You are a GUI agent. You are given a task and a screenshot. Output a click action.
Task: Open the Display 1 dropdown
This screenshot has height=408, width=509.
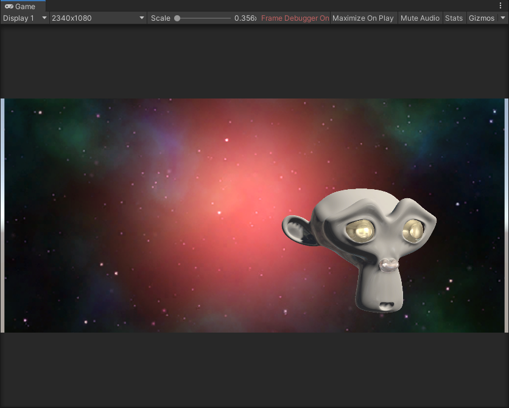[x=25, y=18]
